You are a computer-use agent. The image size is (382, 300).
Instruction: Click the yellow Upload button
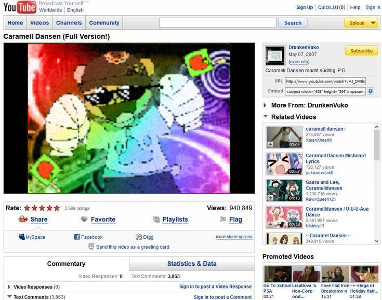click(357, 23)
